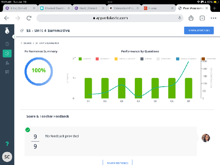This screenshot has width=220, height=165.
Task: Click the red Incorrect legend swatch
Action: pyautogui.click(x=97, y=59)
